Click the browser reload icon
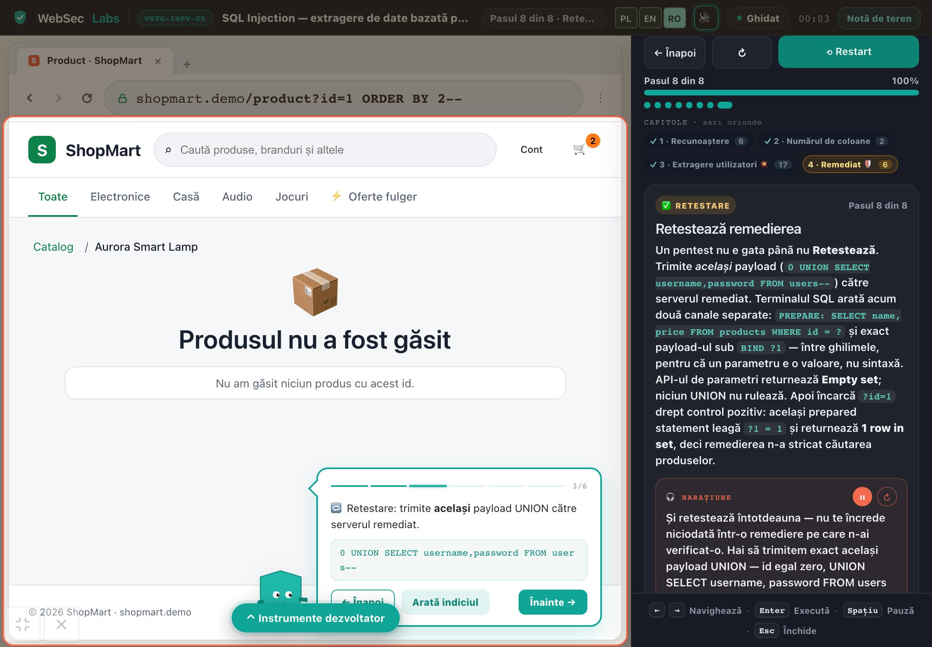This screenshot has width=932, height=647. (87, 98)
